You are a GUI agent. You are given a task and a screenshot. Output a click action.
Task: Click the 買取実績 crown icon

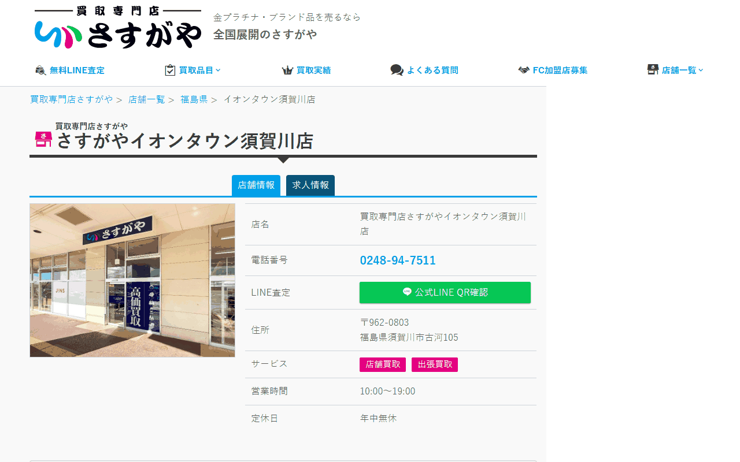(287, 70)
